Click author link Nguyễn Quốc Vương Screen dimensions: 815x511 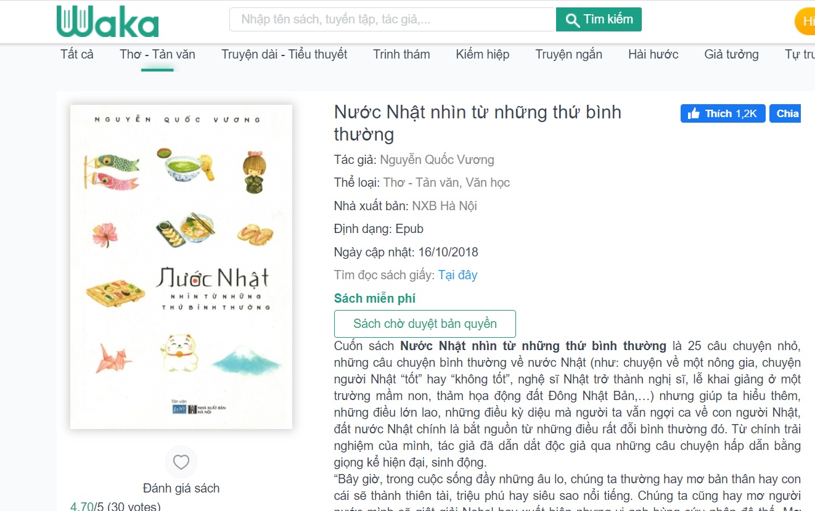point(437,160)
